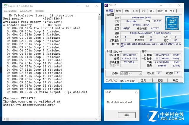189x125 pixels.
Task: Open the Help(H) menu in Super PI
Action: [39, 11]
